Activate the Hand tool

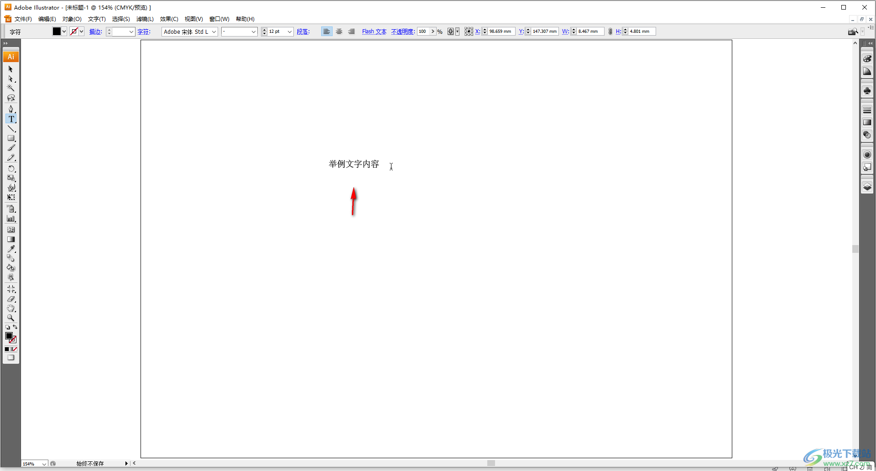point(11,309)
